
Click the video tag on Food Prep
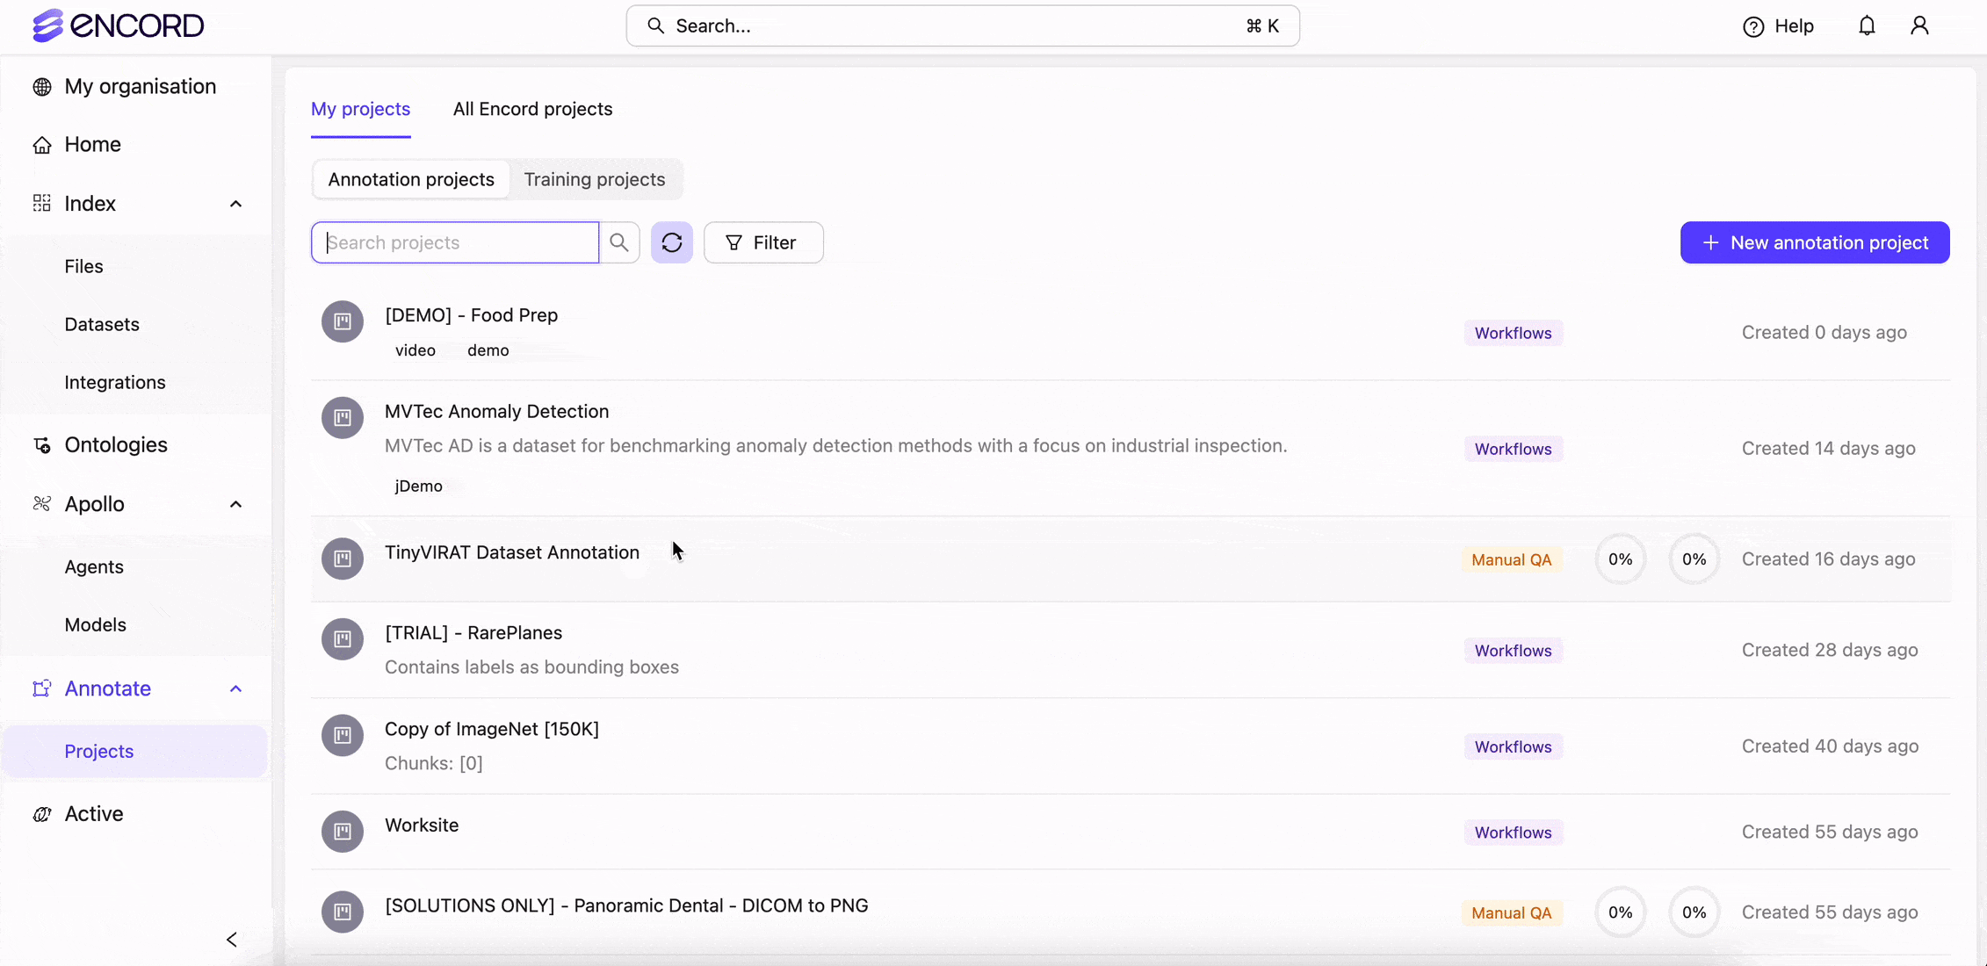(415, 350)
